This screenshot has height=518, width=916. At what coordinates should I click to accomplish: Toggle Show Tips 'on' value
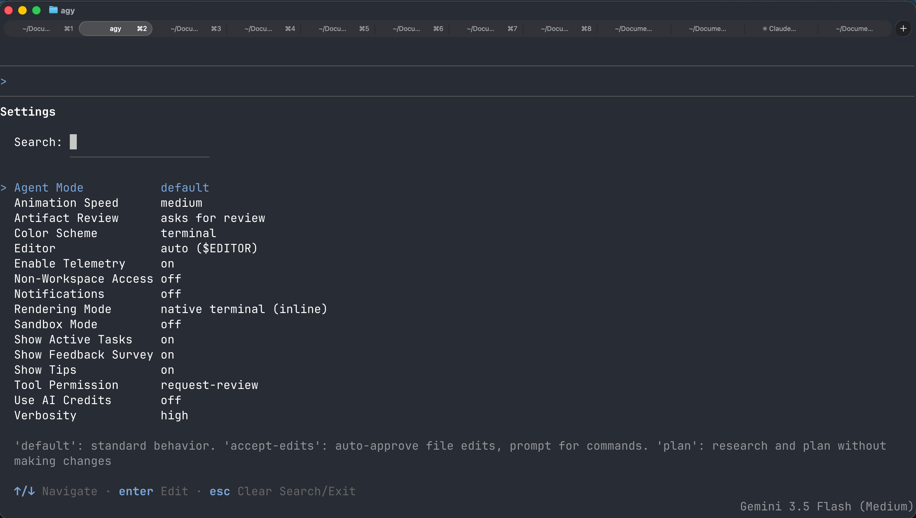[x=168, y=370]
